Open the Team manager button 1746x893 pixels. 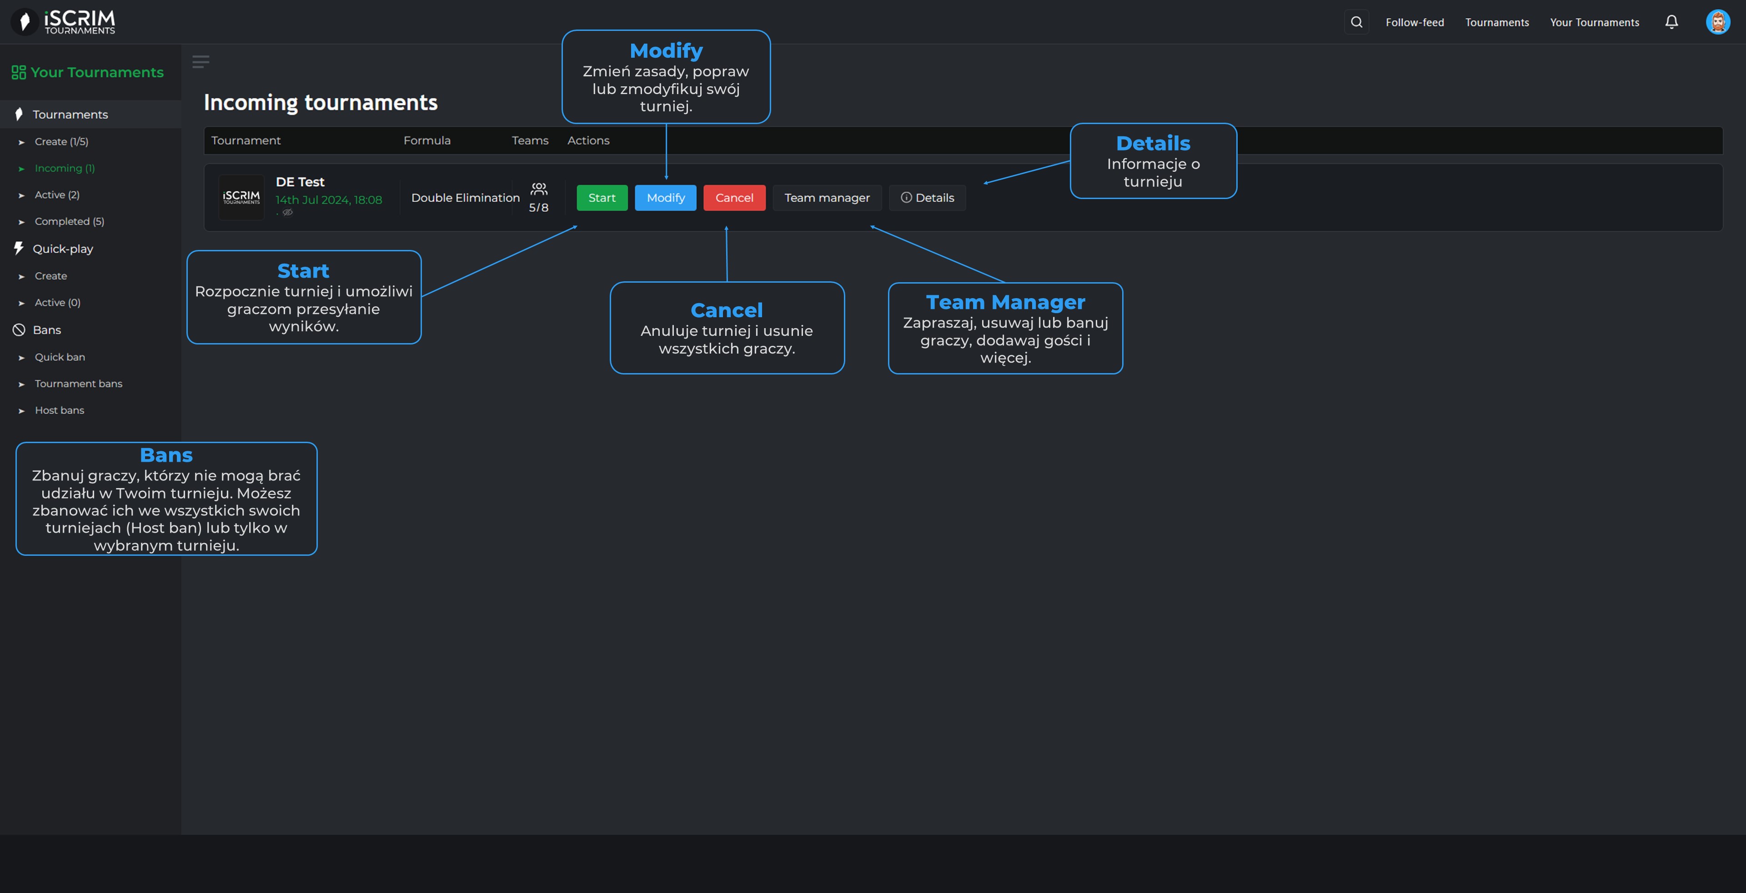click(x=826, y=198)
